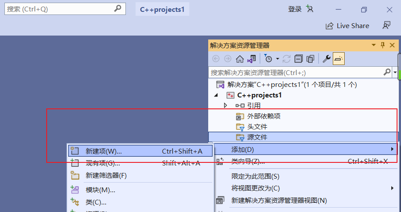Close the Solution Explorer panel
The image size is (401, 212).
(x=392, y=45)
